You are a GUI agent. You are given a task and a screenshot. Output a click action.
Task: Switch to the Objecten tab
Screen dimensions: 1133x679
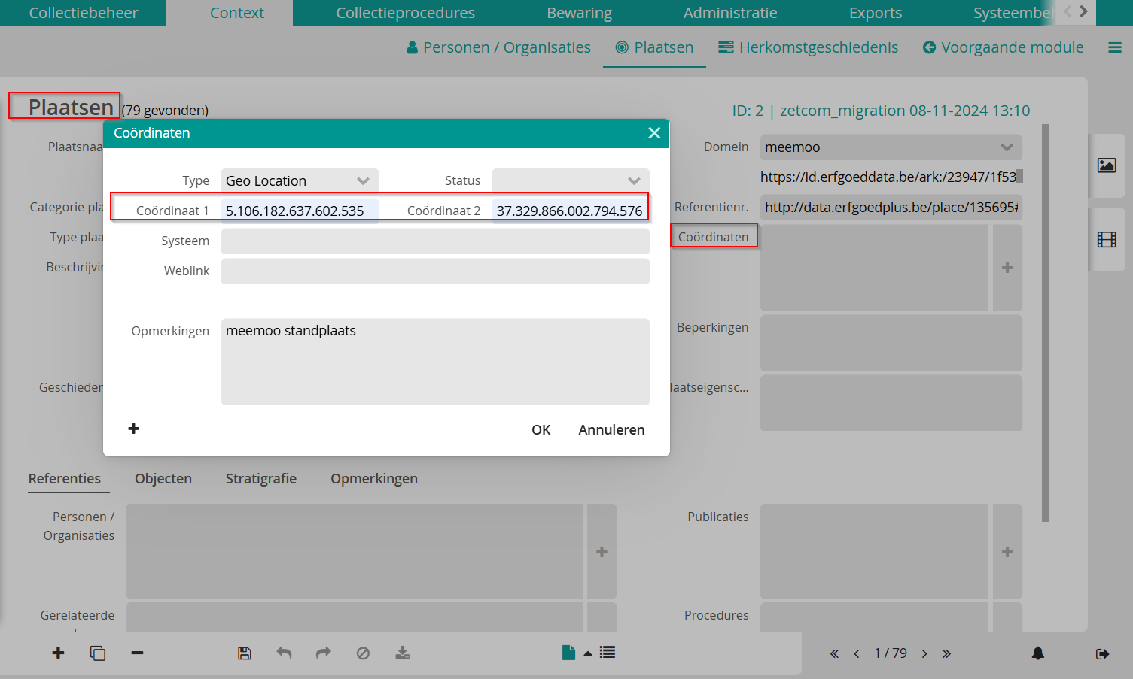pos(163,479)
